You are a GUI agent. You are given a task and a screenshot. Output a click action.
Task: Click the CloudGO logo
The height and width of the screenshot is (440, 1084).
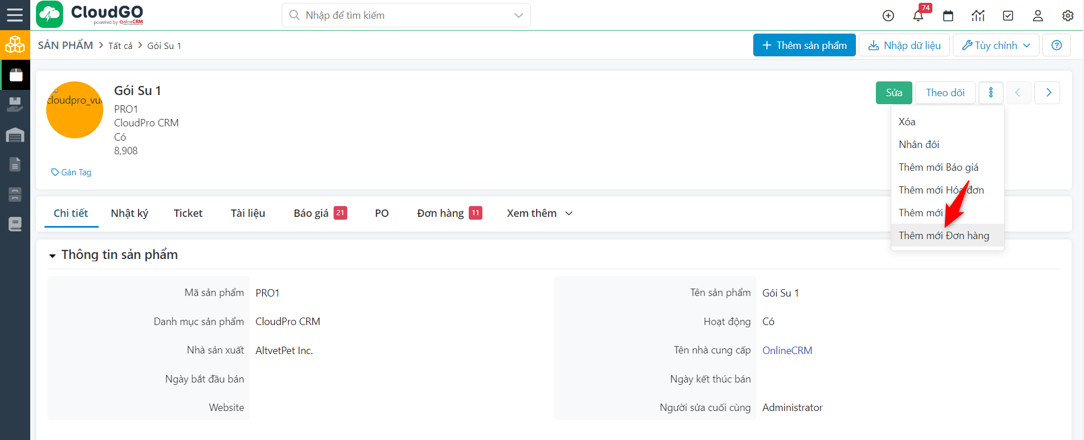click(90, 15)
